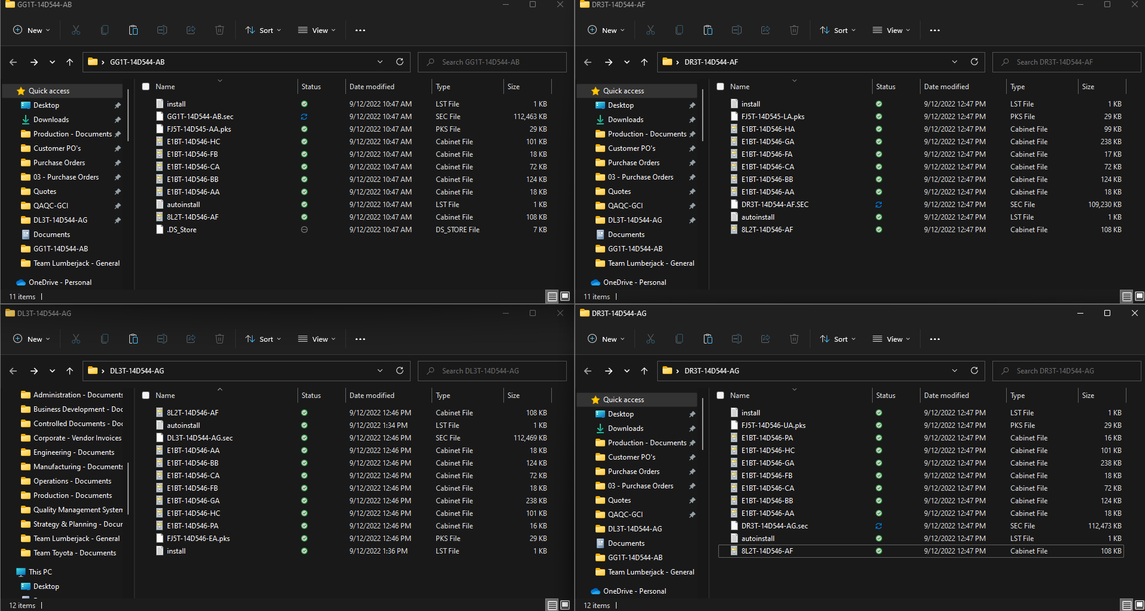This screenshot has height=611, width=1145.
Task: Open Sort dropdown in the GG1T-14D544-AB window
Action: click(x=263, y=31)
